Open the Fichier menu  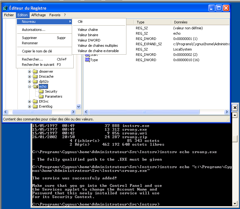click(x=9, y=15)
